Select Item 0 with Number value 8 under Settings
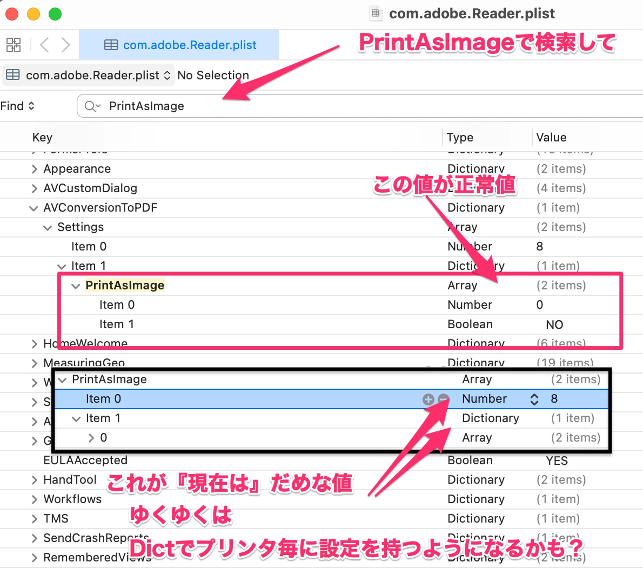 (x=321, y=247)
